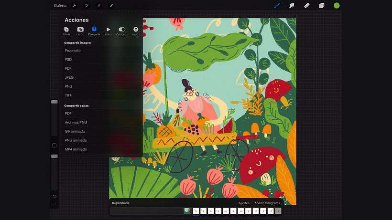Click the Acciones panel title
Image resolution: width=392 pixels, height=220 pixels.
point(76,20)
